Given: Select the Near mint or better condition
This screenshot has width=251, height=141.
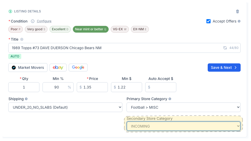Looking at the screenshot, I should [x=90, y=29].
